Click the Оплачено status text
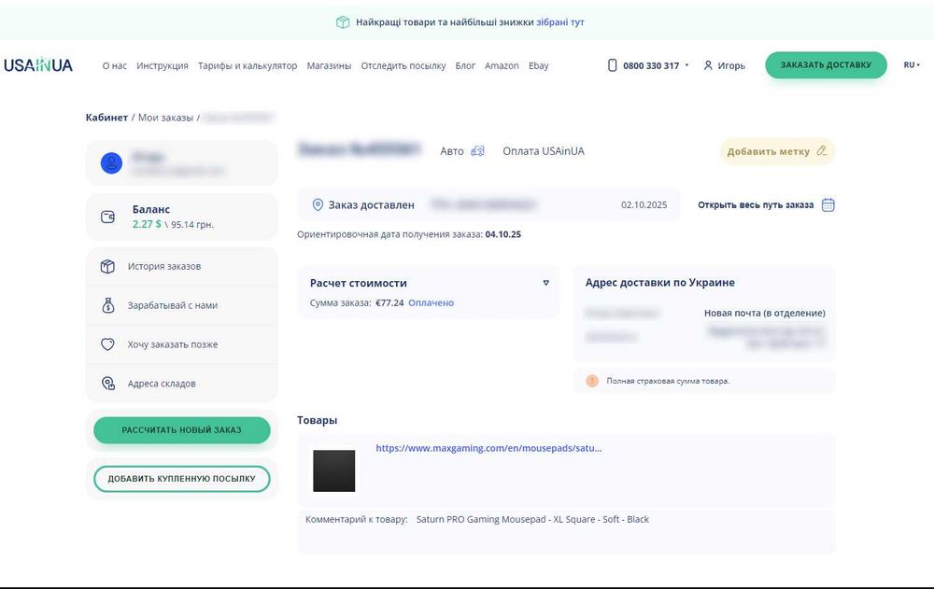Screen dimensions: 934x589 click(431, 302)
